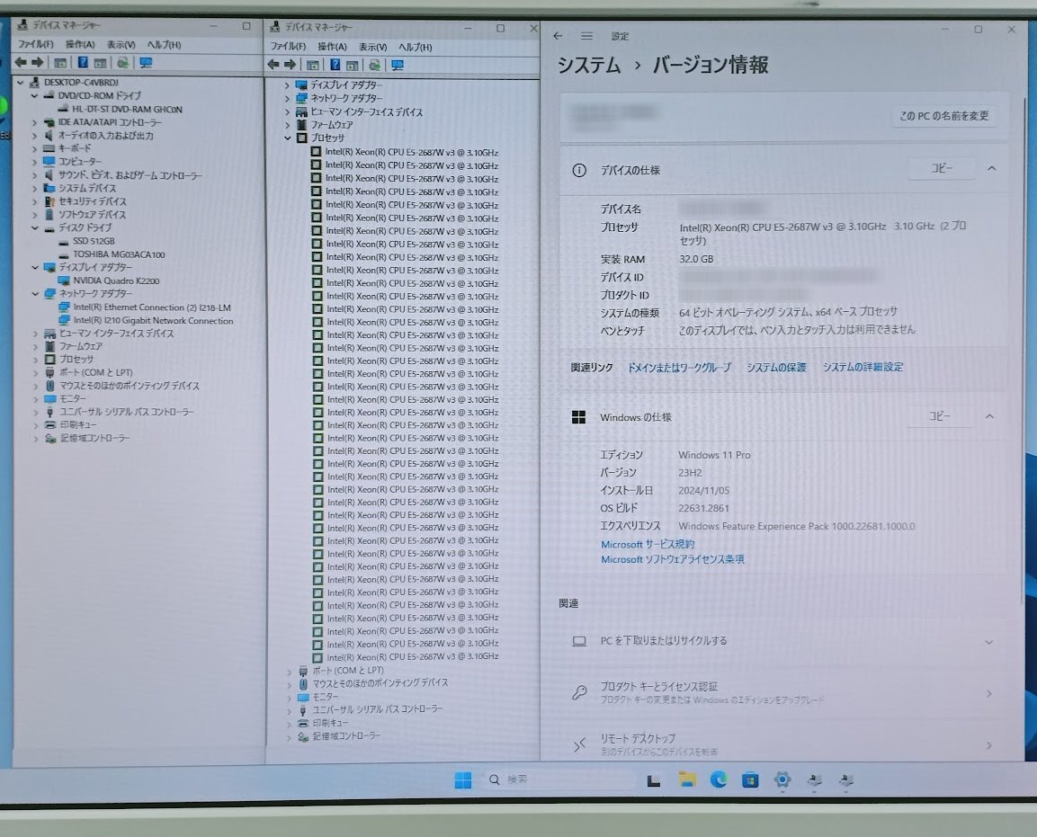
Task: Click scan hardware monitor icon, middle Device Manager toolbar
Action: pos(398,65)
